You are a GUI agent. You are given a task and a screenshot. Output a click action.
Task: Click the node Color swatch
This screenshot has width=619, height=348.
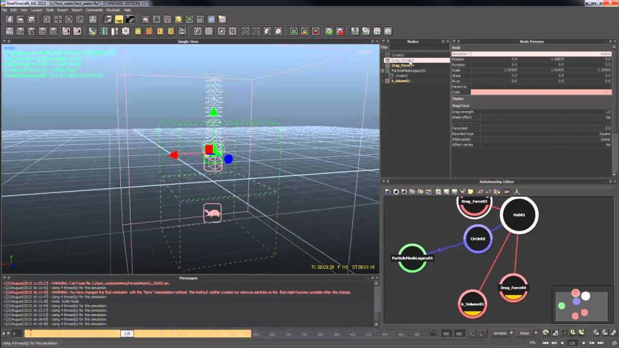(541, 92)
